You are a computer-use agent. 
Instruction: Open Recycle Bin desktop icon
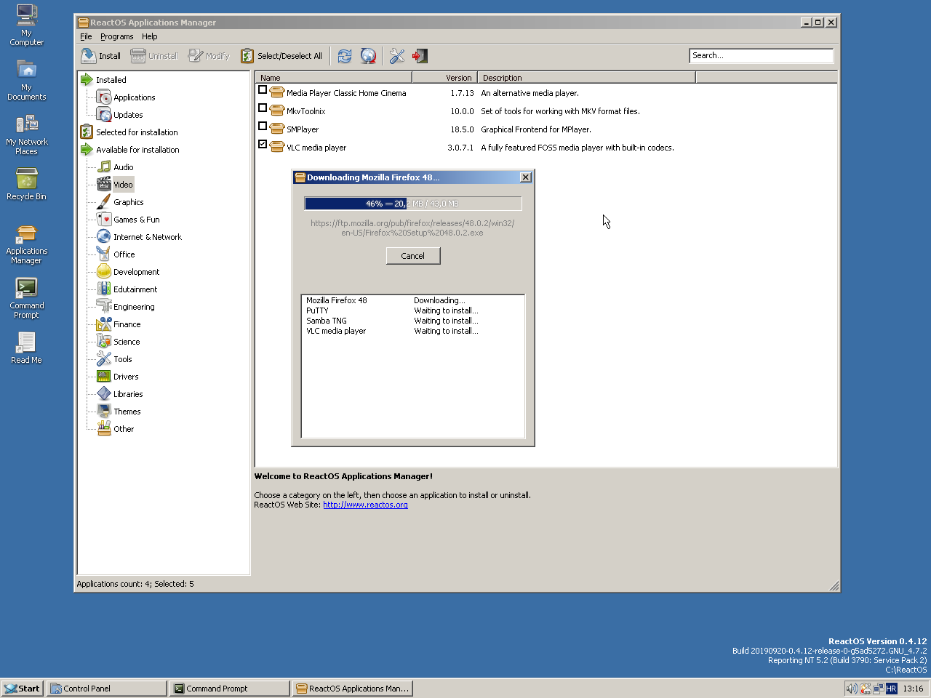click(26, 184)
